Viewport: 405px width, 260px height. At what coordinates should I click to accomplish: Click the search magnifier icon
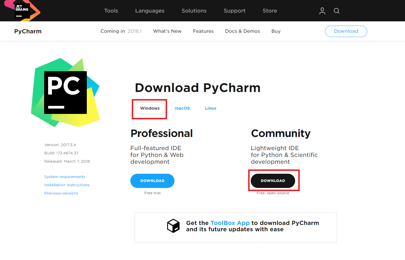(x=337, y=11)
